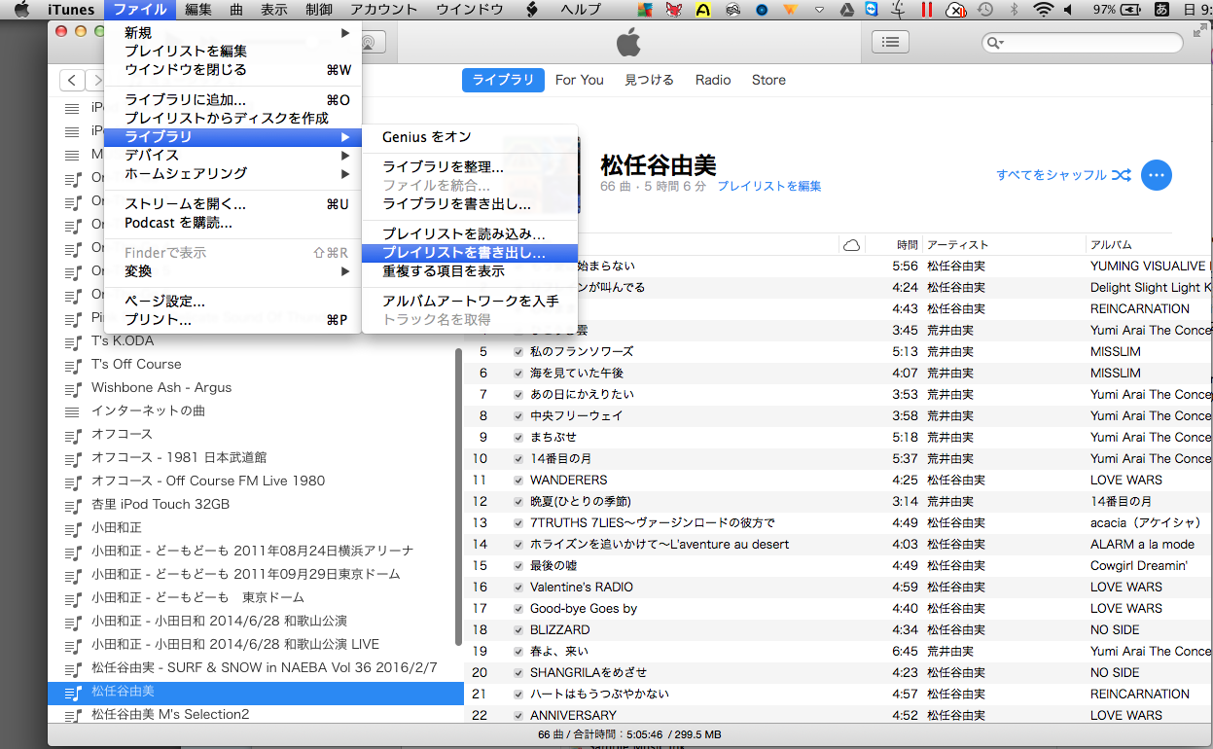Choose プレイリストを書き出し… from submenu
Image resolution: width=1213 pixels, height=749 pixels.
470,253
